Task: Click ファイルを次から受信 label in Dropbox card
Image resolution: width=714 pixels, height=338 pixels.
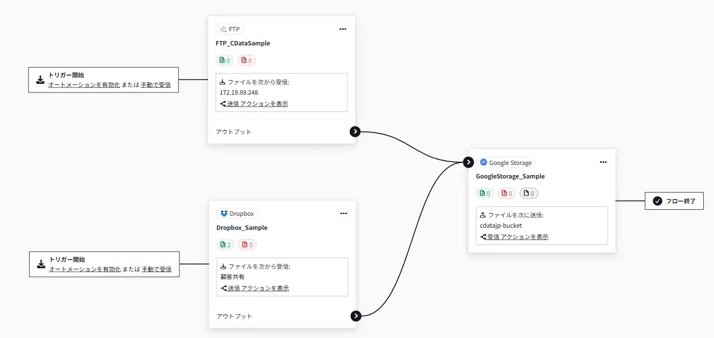Action: (x=260, y=267)
